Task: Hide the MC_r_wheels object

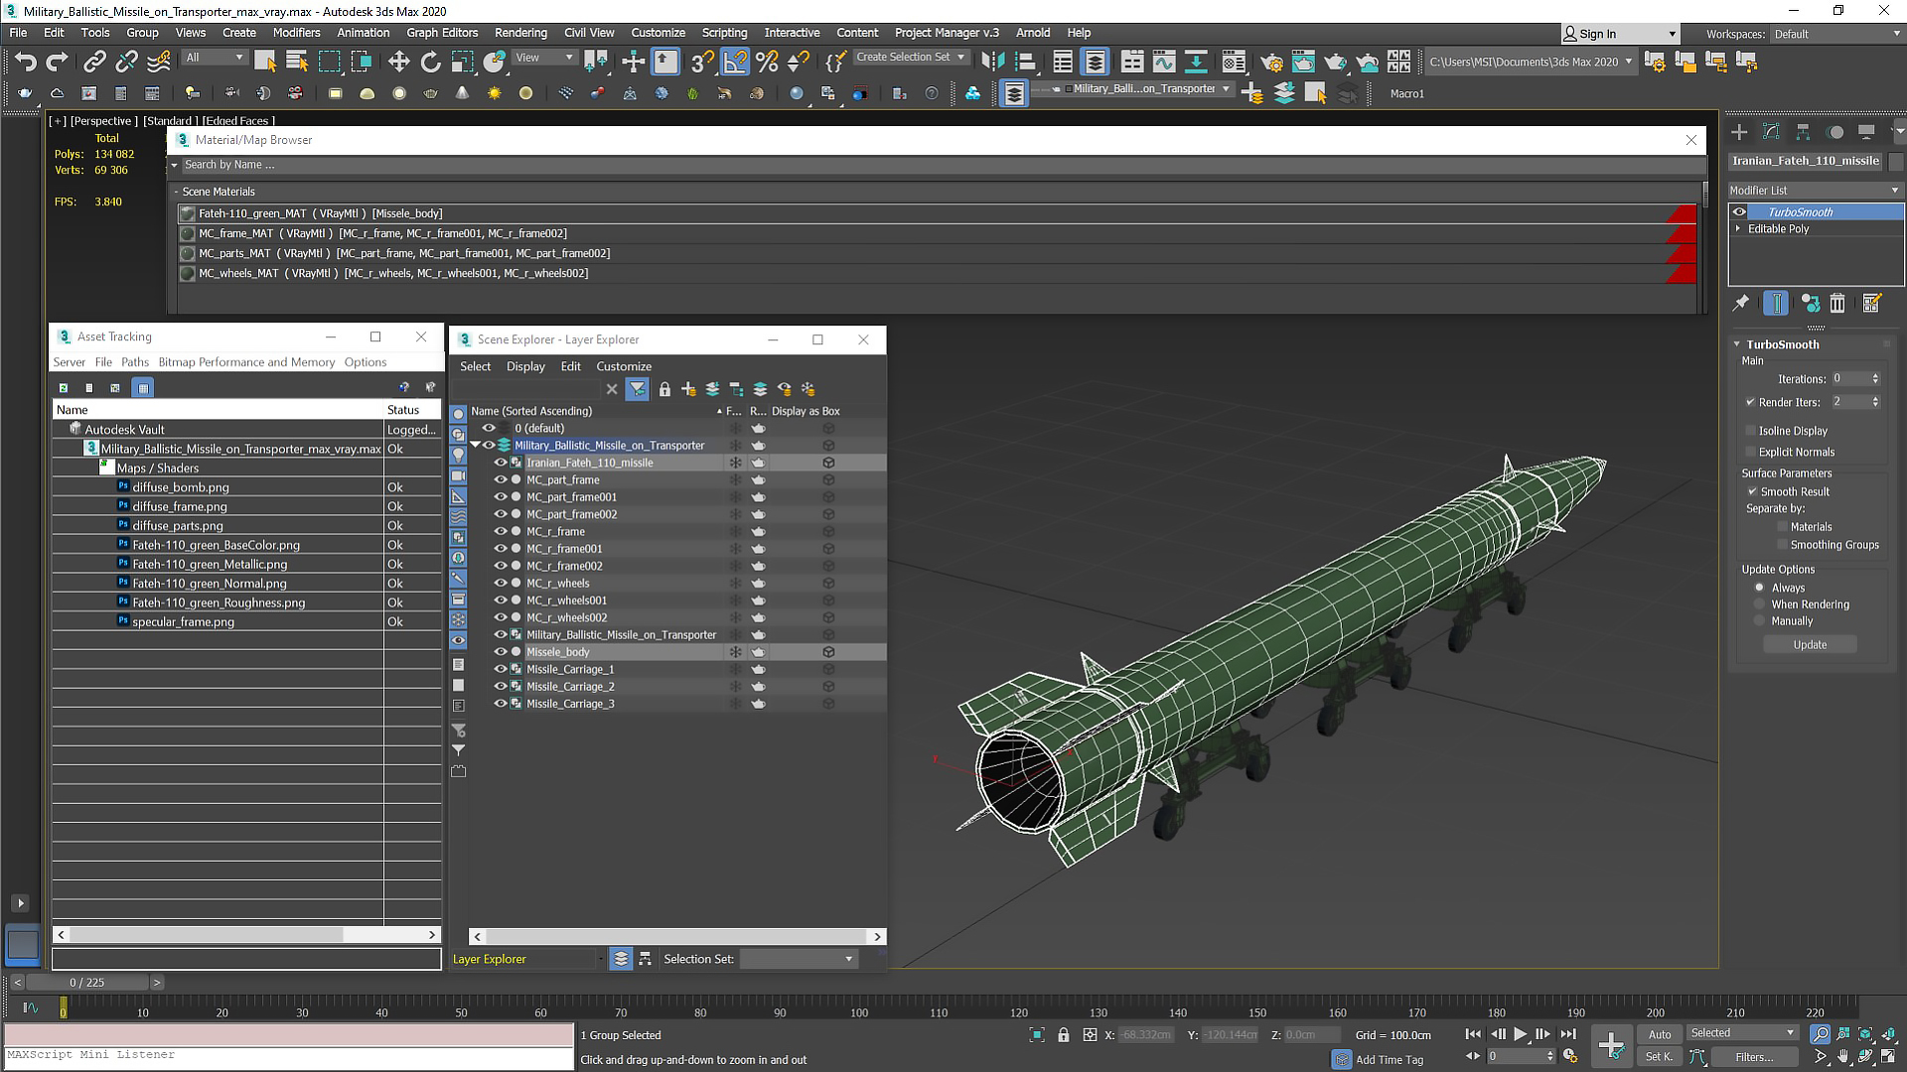Action: click(501, 584)
